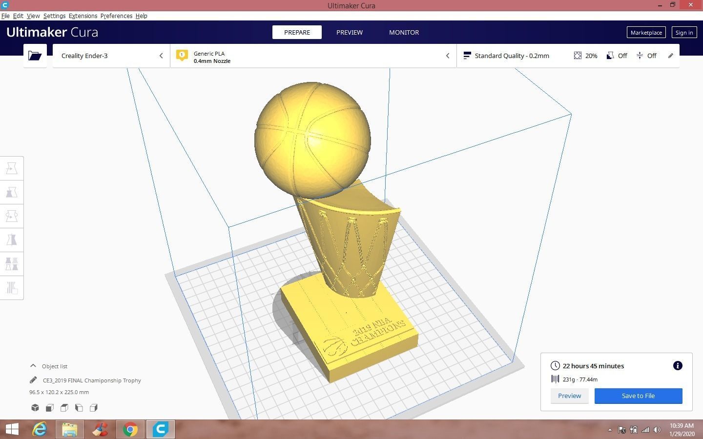Viewport: 703px width, 439px height.
Task: Collapse the Object list
Action: coord(33,366)
